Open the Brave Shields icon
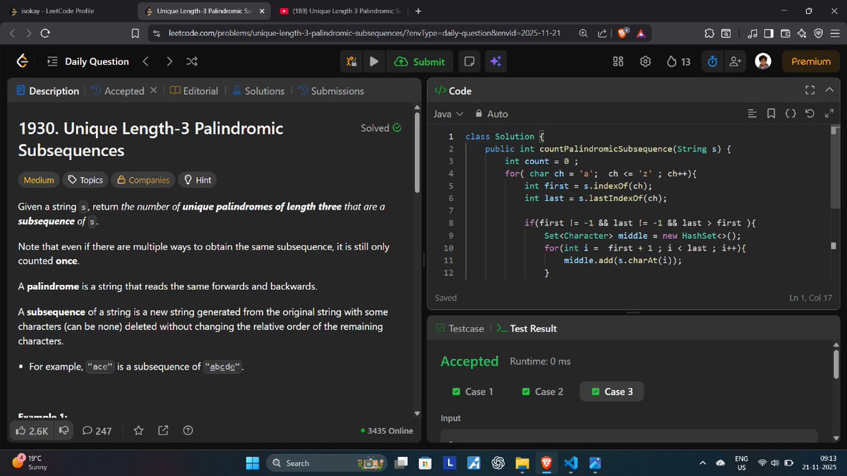This screenshot has height=476, width=847. pos(623,33)
